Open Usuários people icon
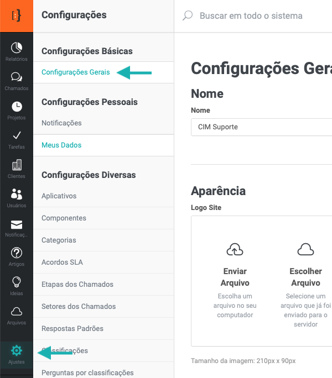Image resolution: width=332 pixels, height=378 pixels. 17,195
